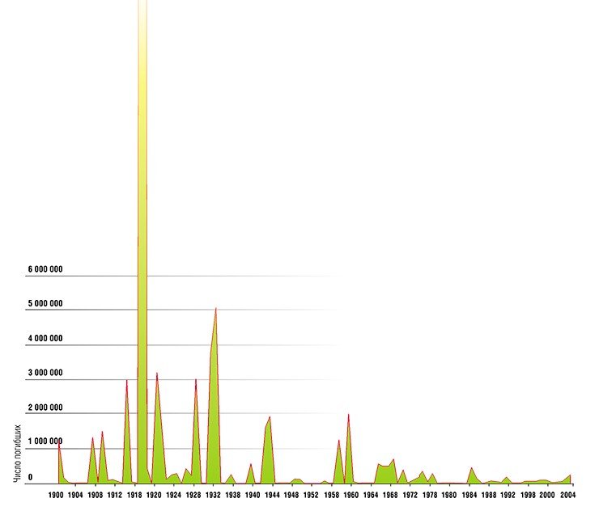
Task: Select the year 1932 label
Action: click(x=213, y=496)
